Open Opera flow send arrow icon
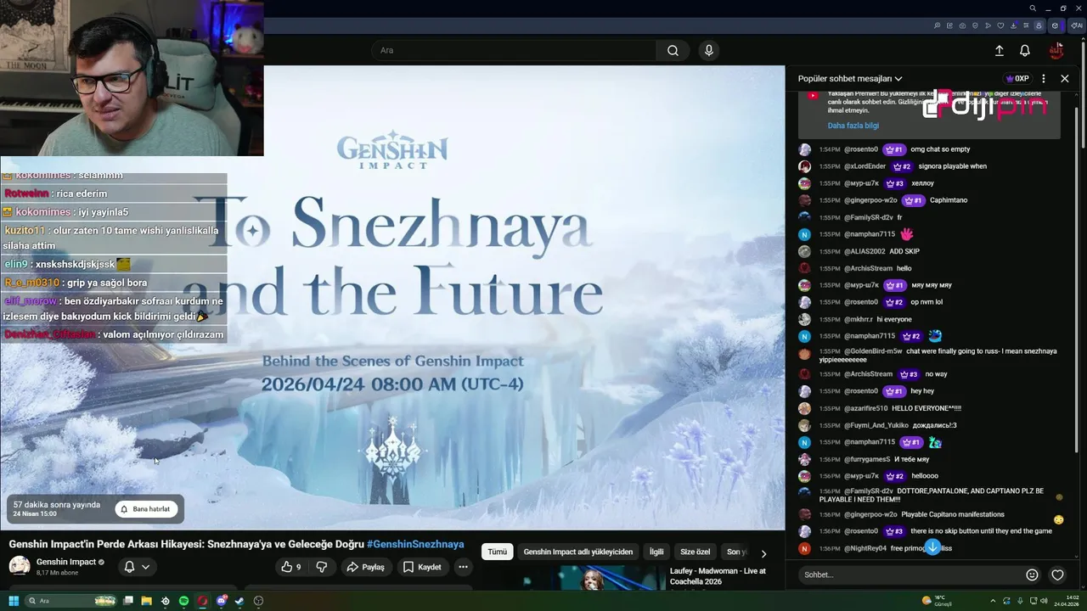1087x611 pixels. coord(988,25)
